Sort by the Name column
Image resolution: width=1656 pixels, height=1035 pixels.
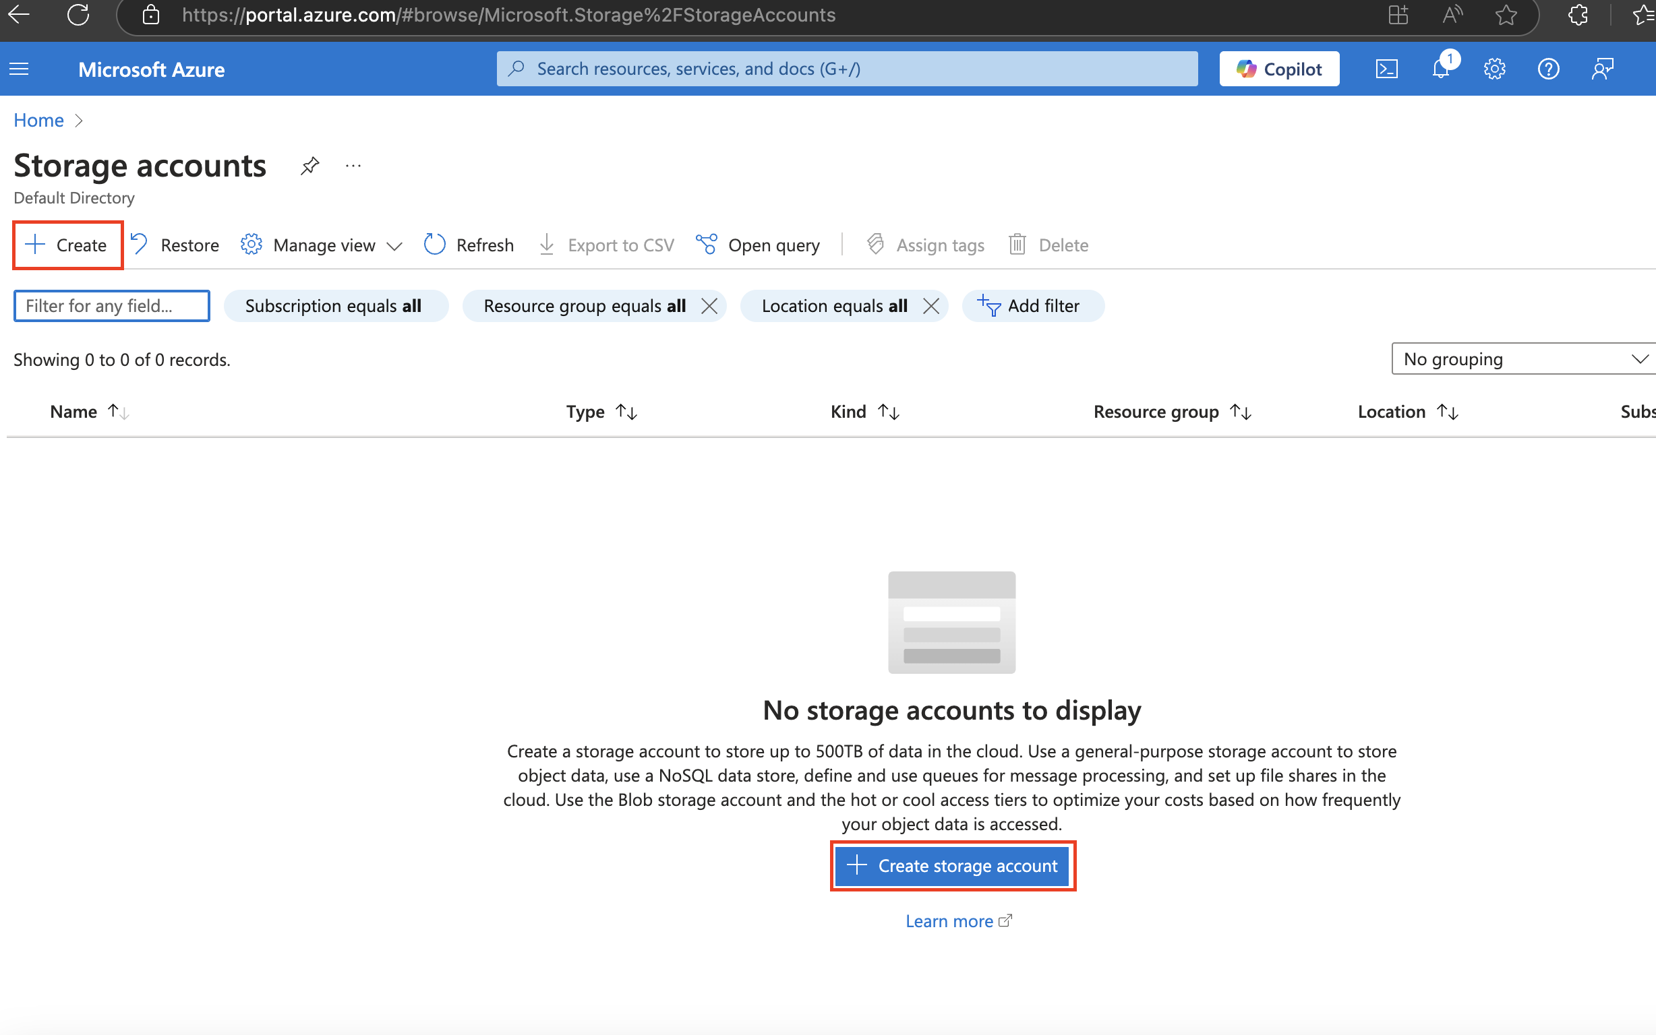coord(89,412)
